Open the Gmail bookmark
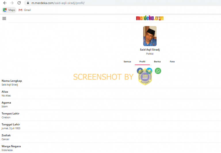This screenshot has height=153, width=221. click(x=25, y=10)
